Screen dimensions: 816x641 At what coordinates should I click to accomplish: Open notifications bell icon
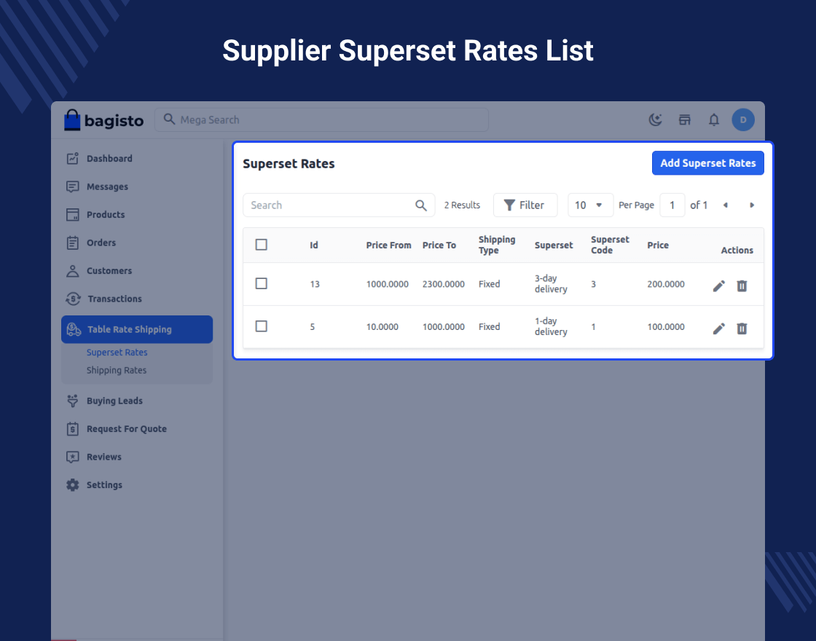click(713, 119)
